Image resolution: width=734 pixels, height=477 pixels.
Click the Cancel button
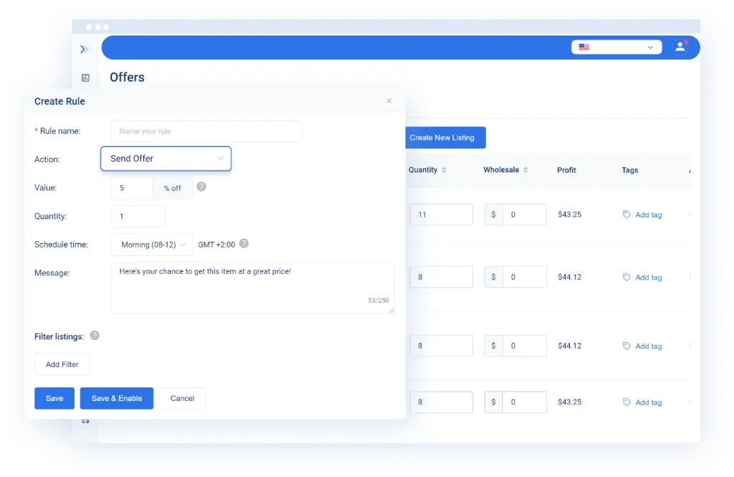182,398
